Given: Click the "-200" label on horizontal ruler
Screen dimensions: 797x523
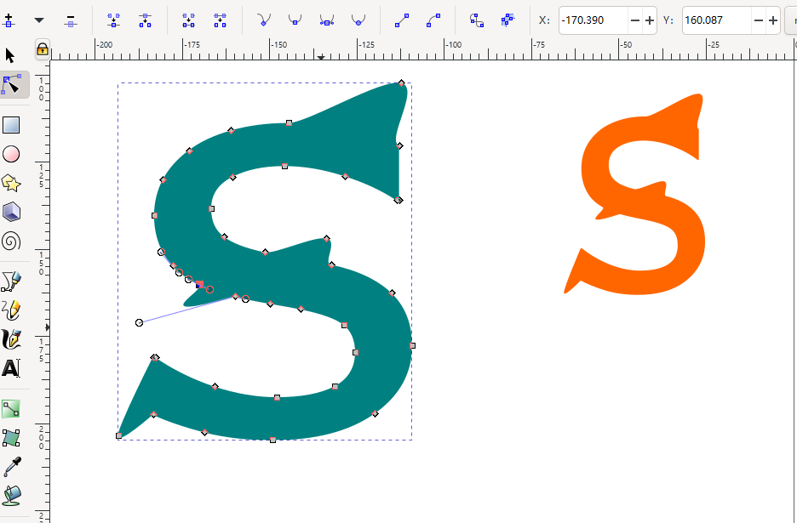Looking at the screenshot, I should click(x=105, y=45).
